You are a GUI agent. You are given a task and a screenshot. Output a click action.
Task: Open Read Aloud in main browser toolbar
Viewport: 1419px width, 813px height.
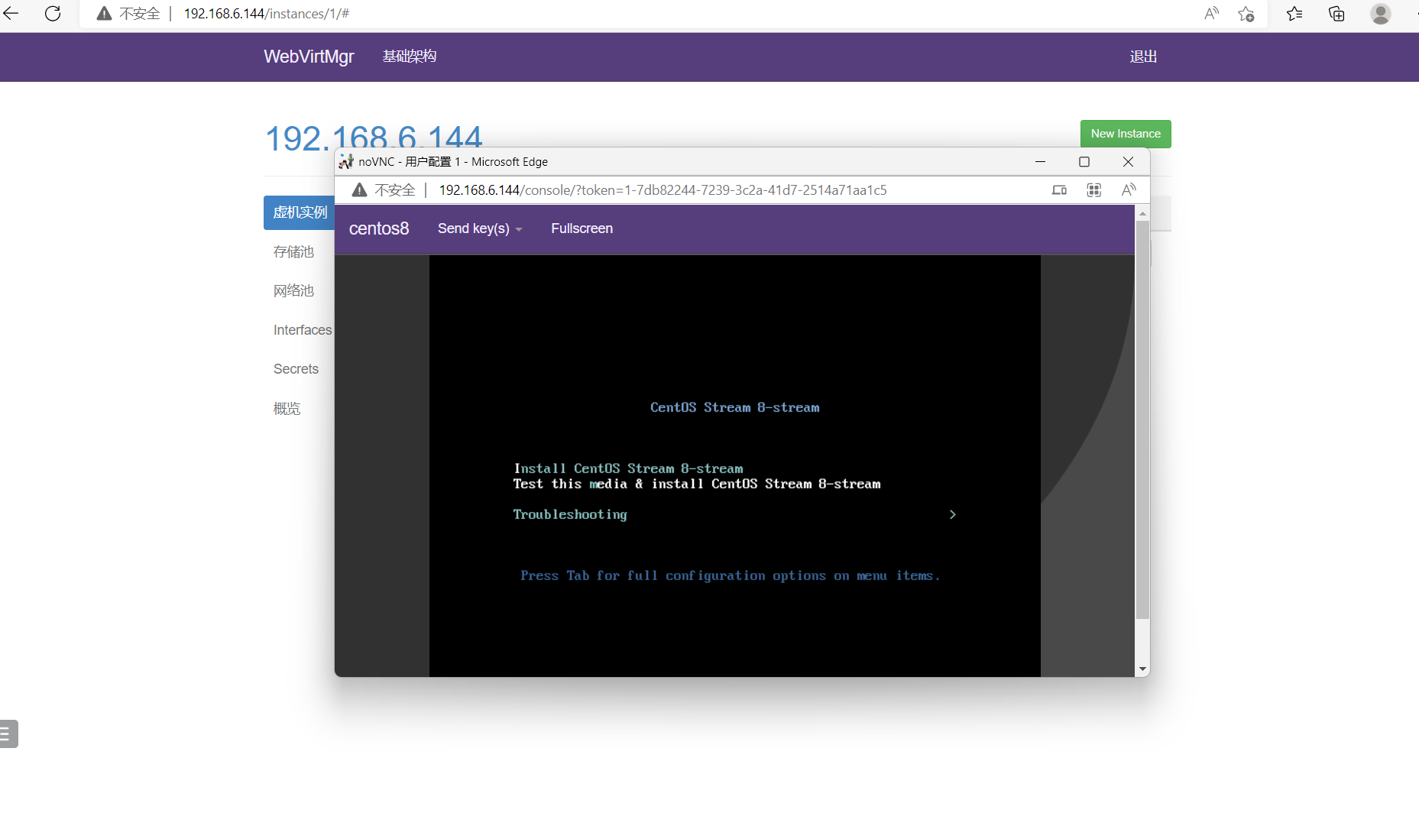(x=1211, y=14)
